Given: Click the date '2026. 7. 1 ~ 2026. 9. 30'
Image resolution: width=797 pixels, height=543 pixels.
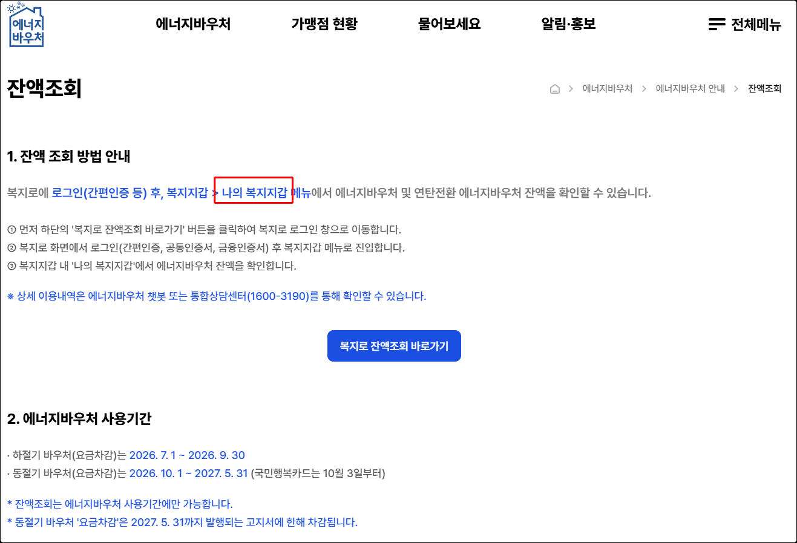Looking at the screenshot, I should [187, 455].
